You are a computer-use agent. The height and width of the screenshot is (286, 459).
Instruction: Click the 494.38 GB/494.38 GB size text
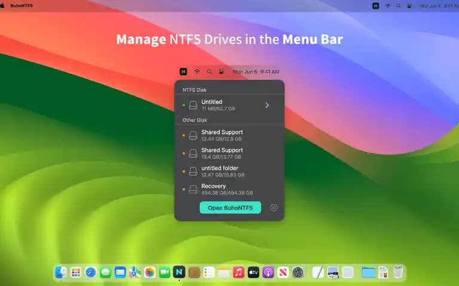[x=227, y=193]
